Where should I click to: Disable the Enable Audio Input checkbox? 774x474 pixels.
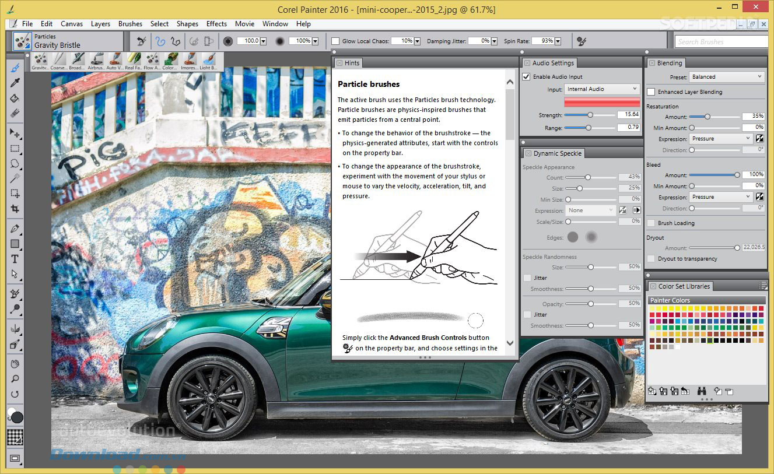(x=526, y=76)
